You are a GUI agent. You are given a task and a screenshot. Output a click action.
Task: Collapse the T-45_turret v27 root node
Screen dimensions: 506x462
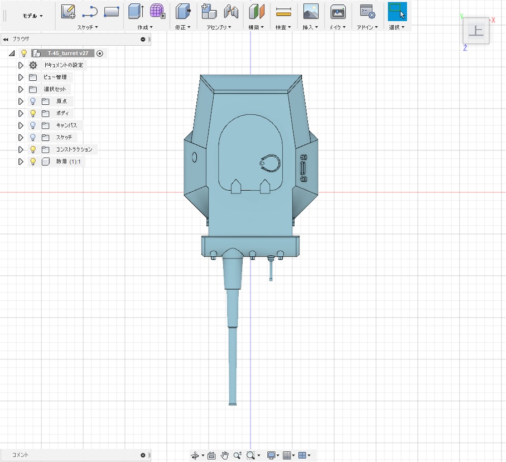tap(12, 54)
